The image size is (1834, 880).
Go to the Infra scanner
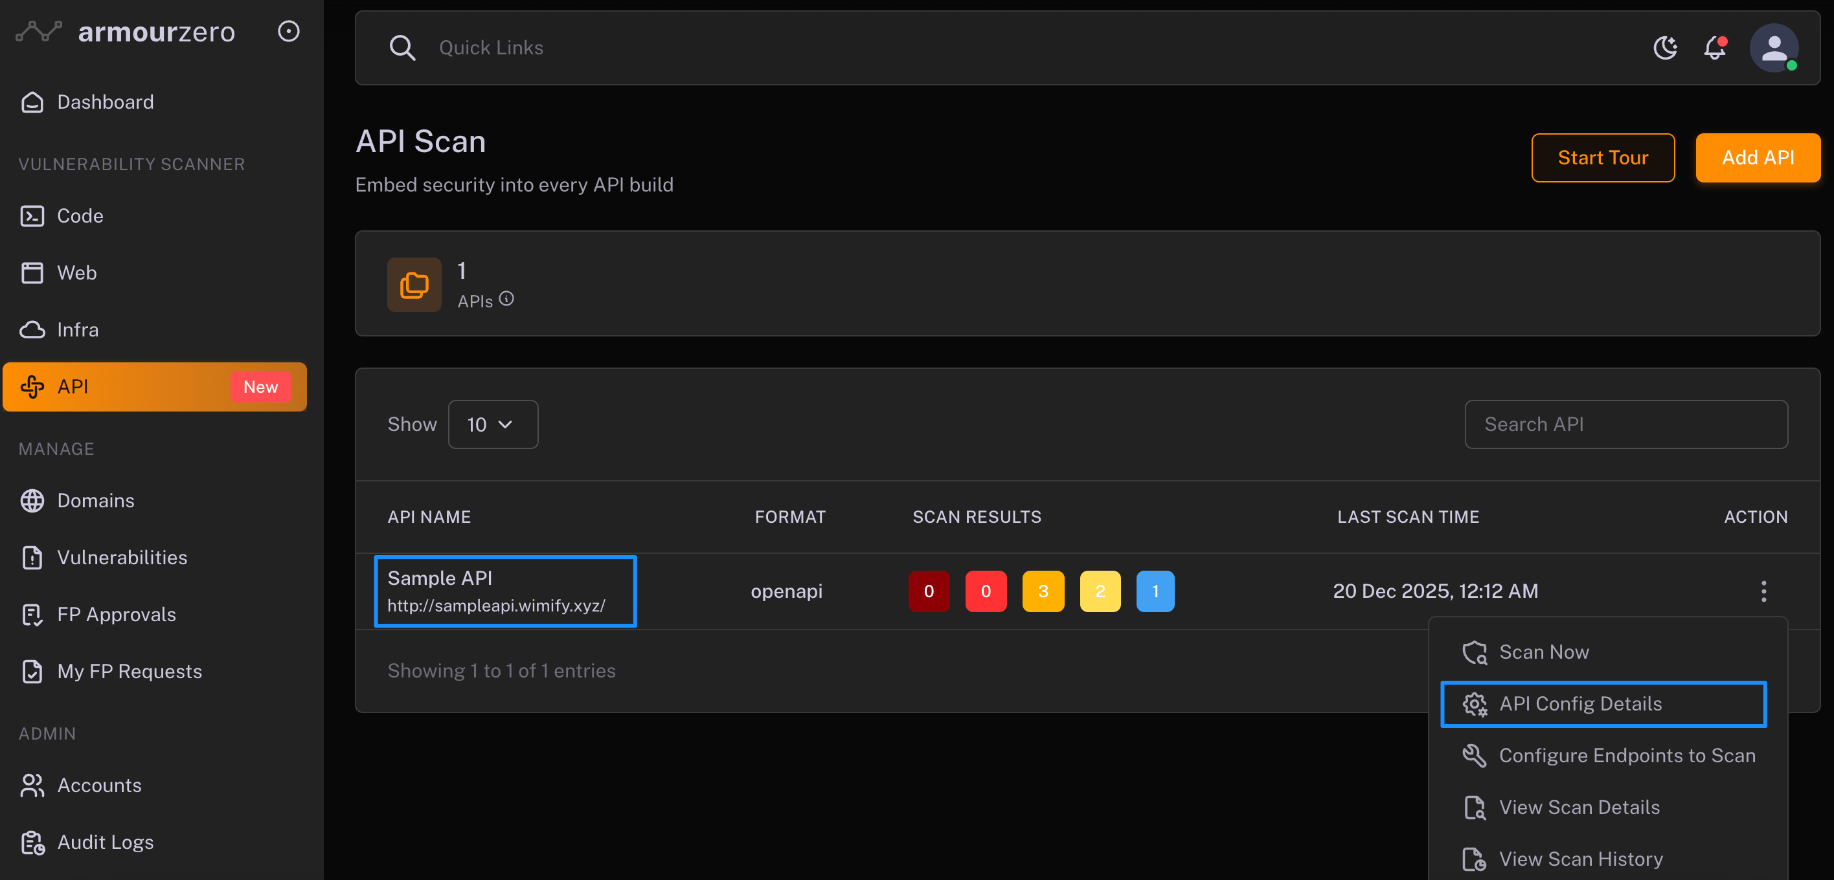pyautogui.click(x=78, y=330)
